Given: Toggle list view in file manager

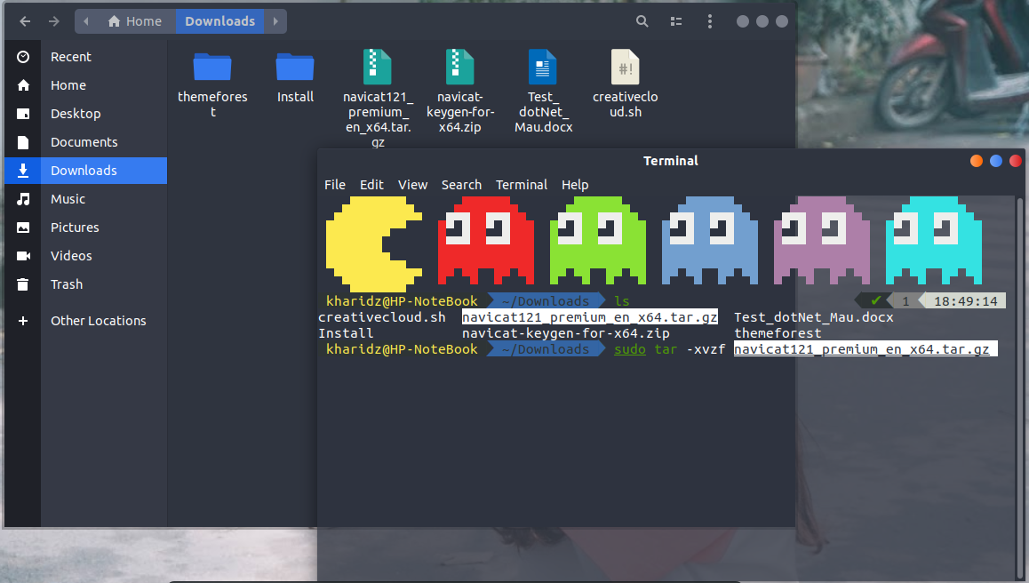Looking at the screenshot, I should tap(676, 21).
